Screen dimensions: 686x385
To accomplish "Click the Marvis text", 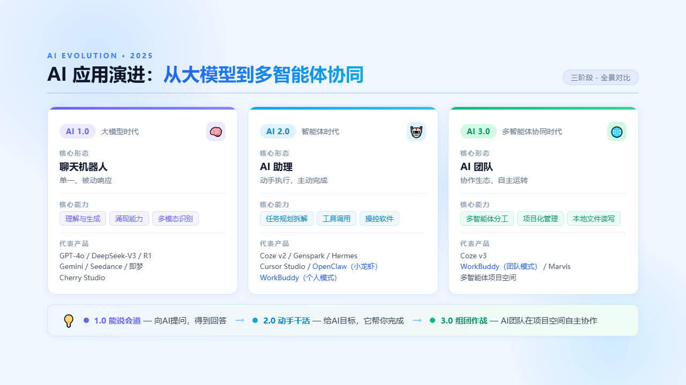I will 560,267.
